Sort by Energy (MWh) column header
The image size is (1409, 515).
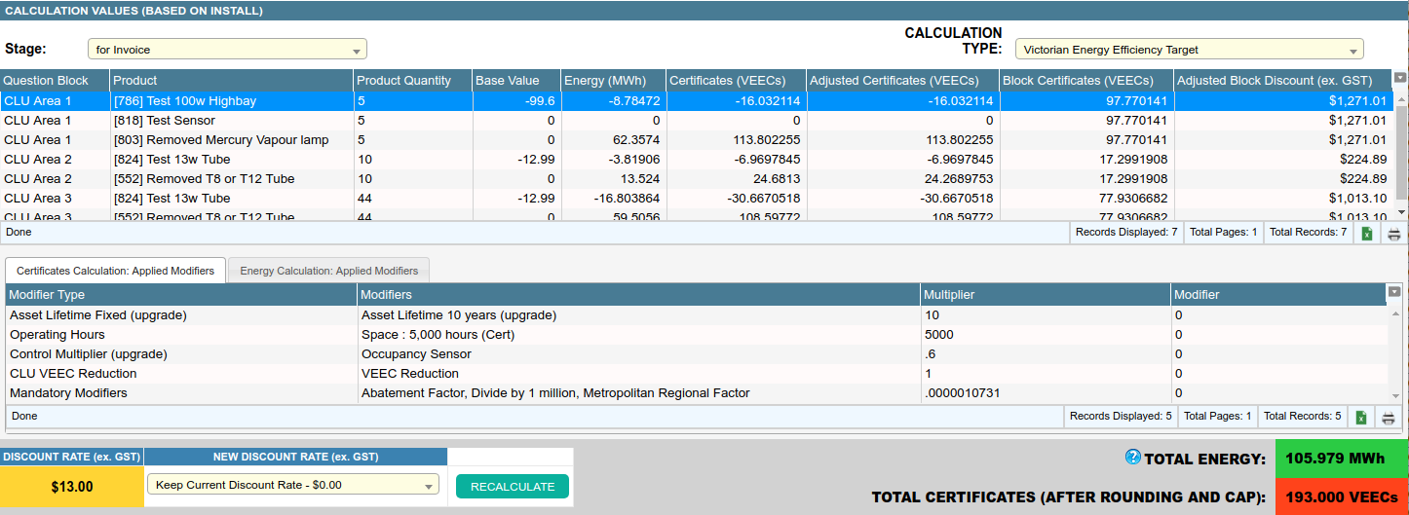(x=598, y=81)
